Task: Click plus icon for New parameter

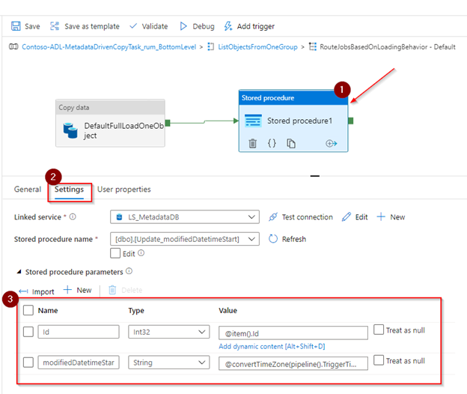Action: point(67,290)
